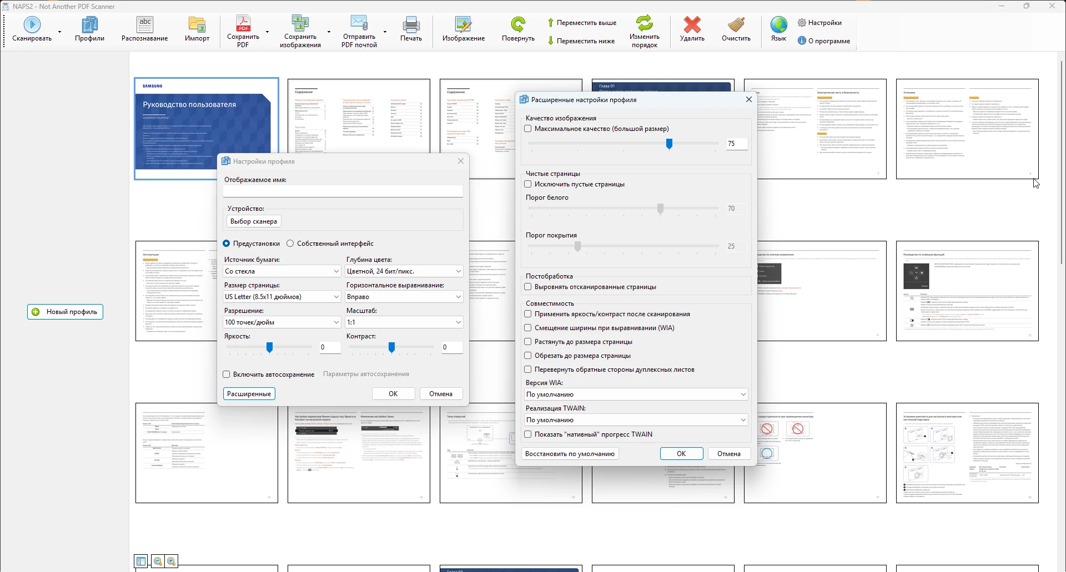Open the Изображение tool icon
The image size is (1066, 572).
point(464,24)
